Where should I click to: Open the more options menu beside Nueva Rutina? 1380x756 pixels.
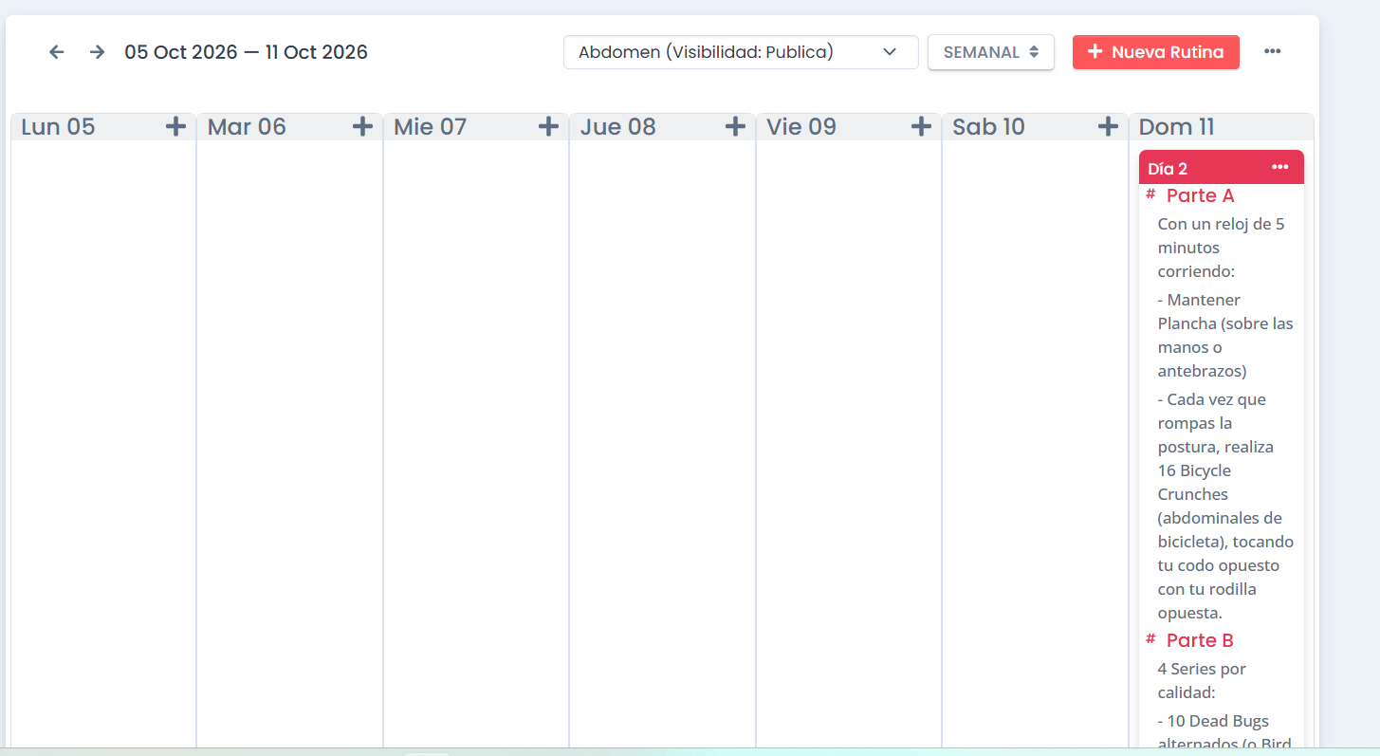coord(1273,52)
